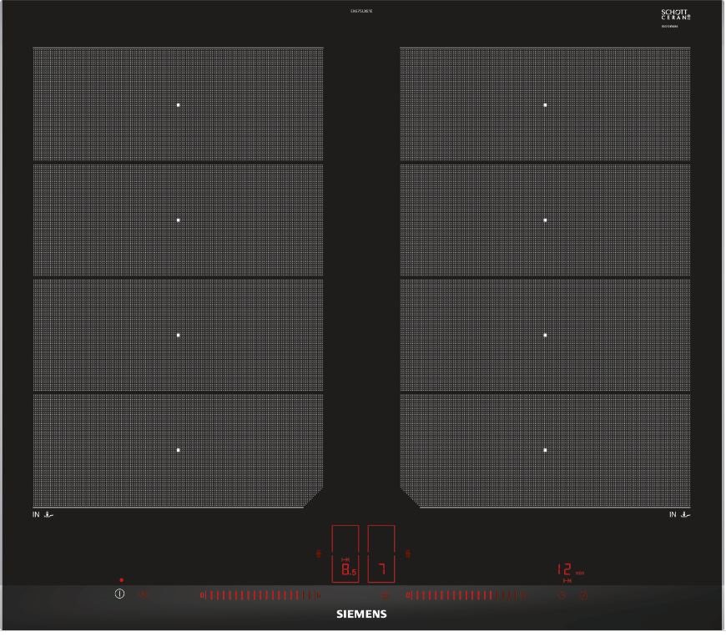This screenshot has height=637, width=726.
Task: Select left cooking zone showing 8.5
Action: click(x=345, y=554)
